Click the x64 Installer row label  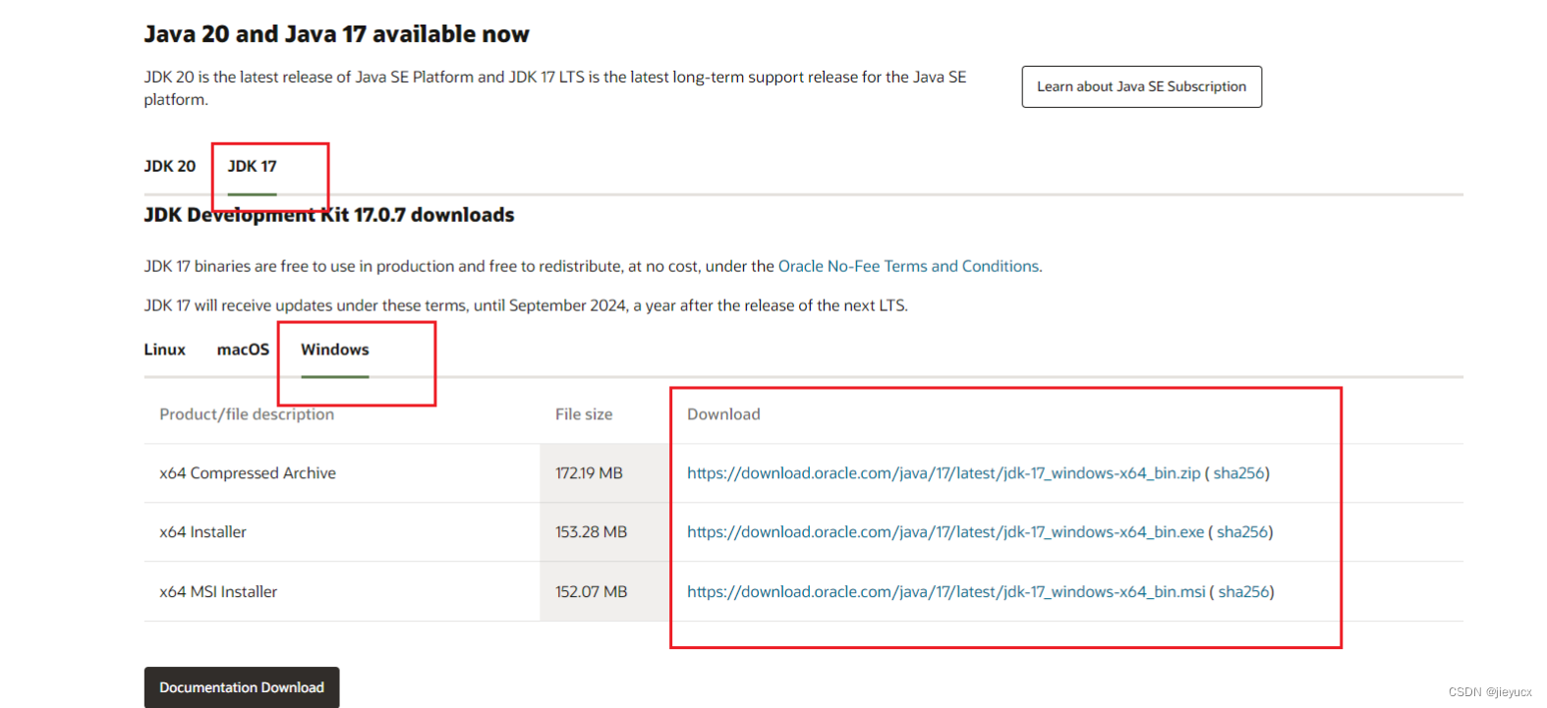pyautogui.click(x=202, y=532)
